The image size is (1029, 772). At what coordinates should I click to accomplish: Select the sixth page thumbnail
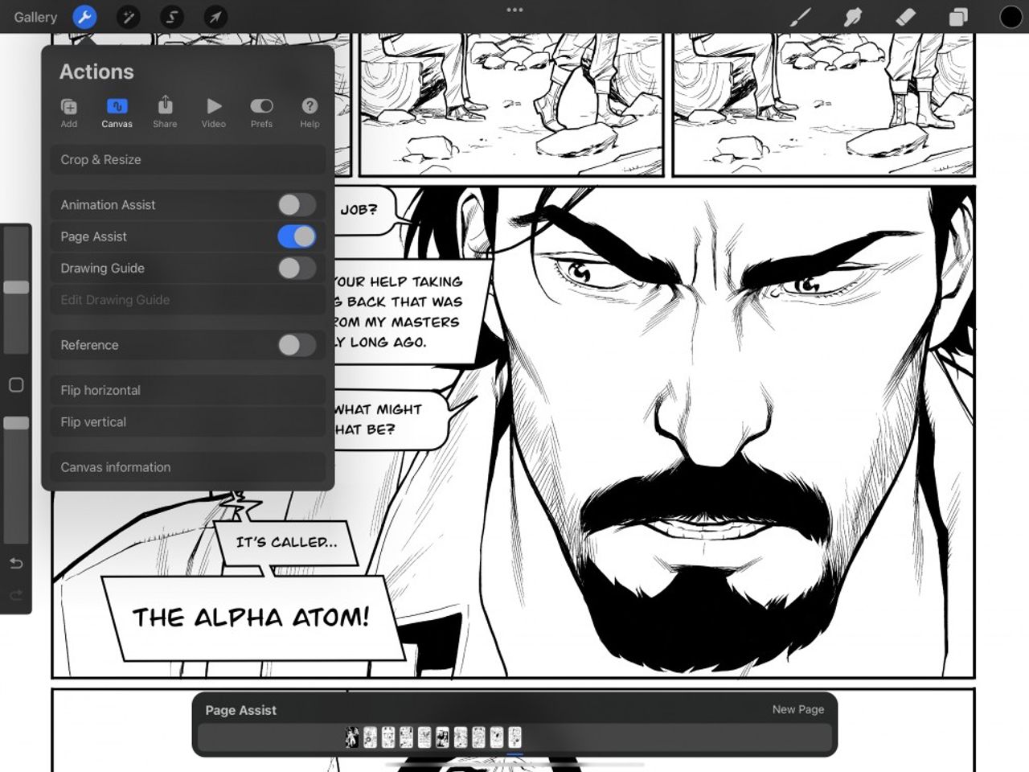(443, 737)
